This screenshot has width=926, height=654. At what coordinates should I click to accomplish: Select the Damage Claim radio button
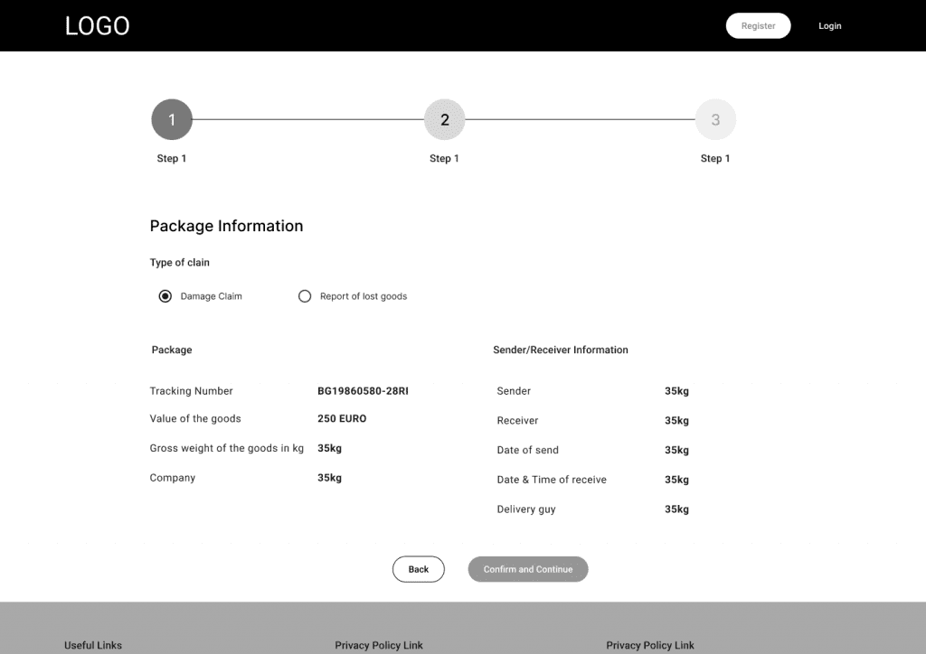165,296
